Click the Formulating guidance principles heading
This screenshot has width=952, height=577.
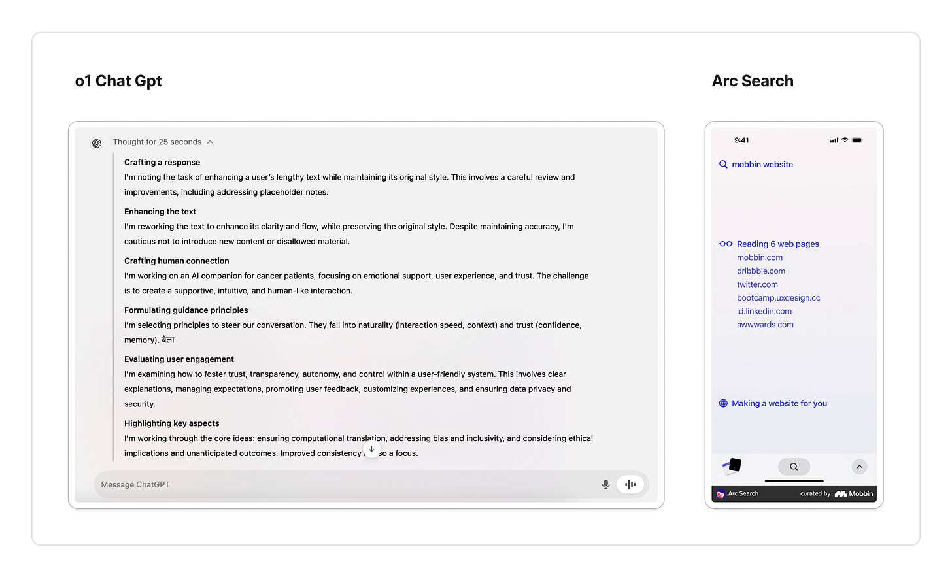click(x=186, y=310)
